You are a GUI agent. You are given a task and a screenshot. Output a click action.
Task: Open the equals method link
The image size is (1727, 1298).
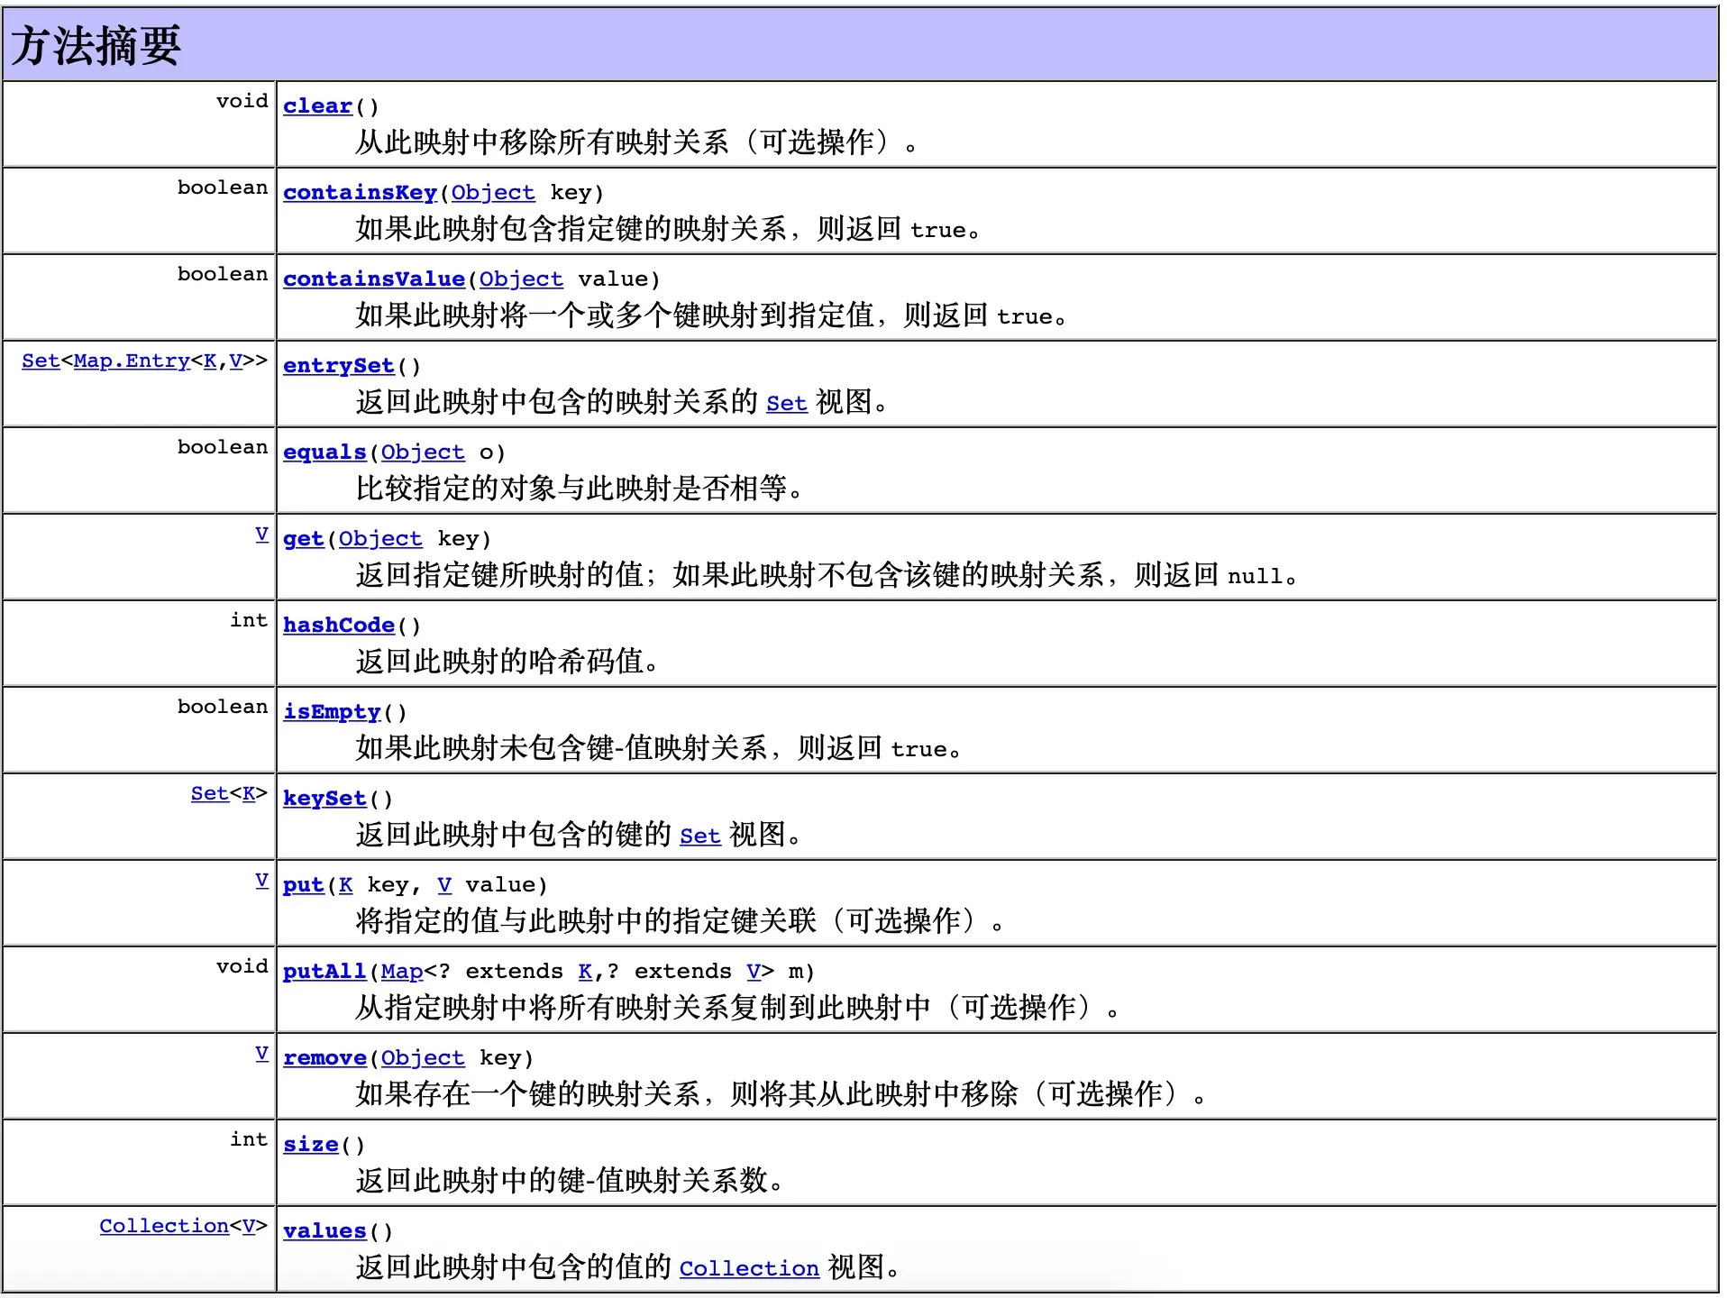pos(324,452)
